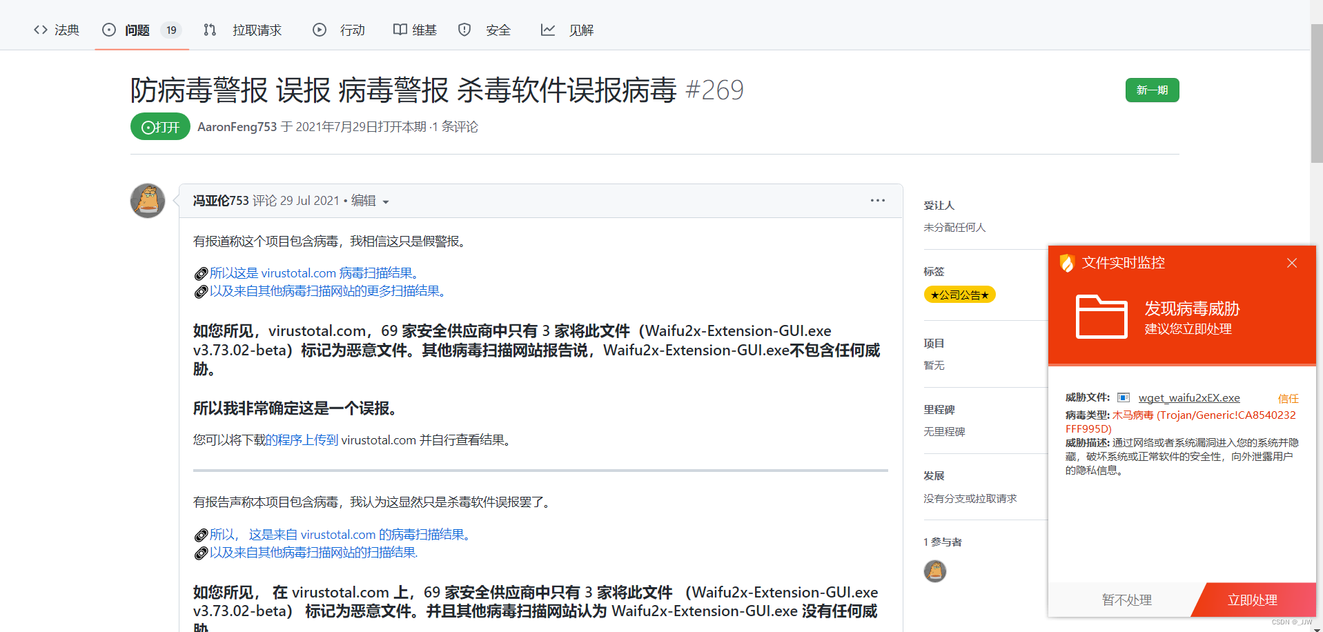The height and width of the screenshot is (632, 1323).
Task: Click the code brackets icon beside 法典
Action: point(41,30)
